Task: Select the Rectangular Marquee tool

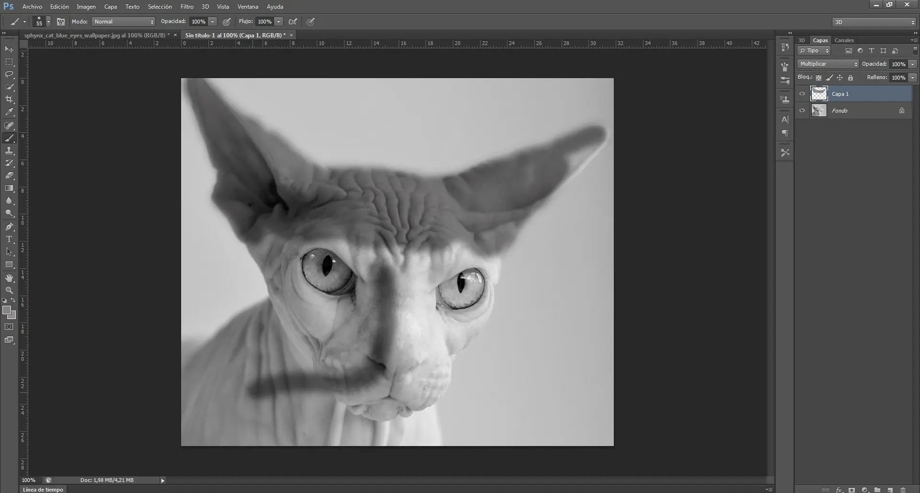Action: (9, 62)
